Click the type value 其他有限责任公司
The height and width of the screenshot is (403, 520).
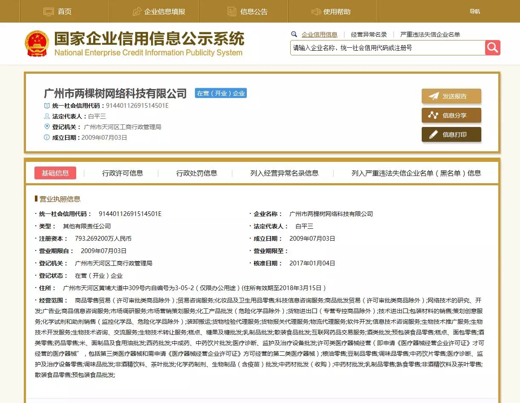click(87, 226)
